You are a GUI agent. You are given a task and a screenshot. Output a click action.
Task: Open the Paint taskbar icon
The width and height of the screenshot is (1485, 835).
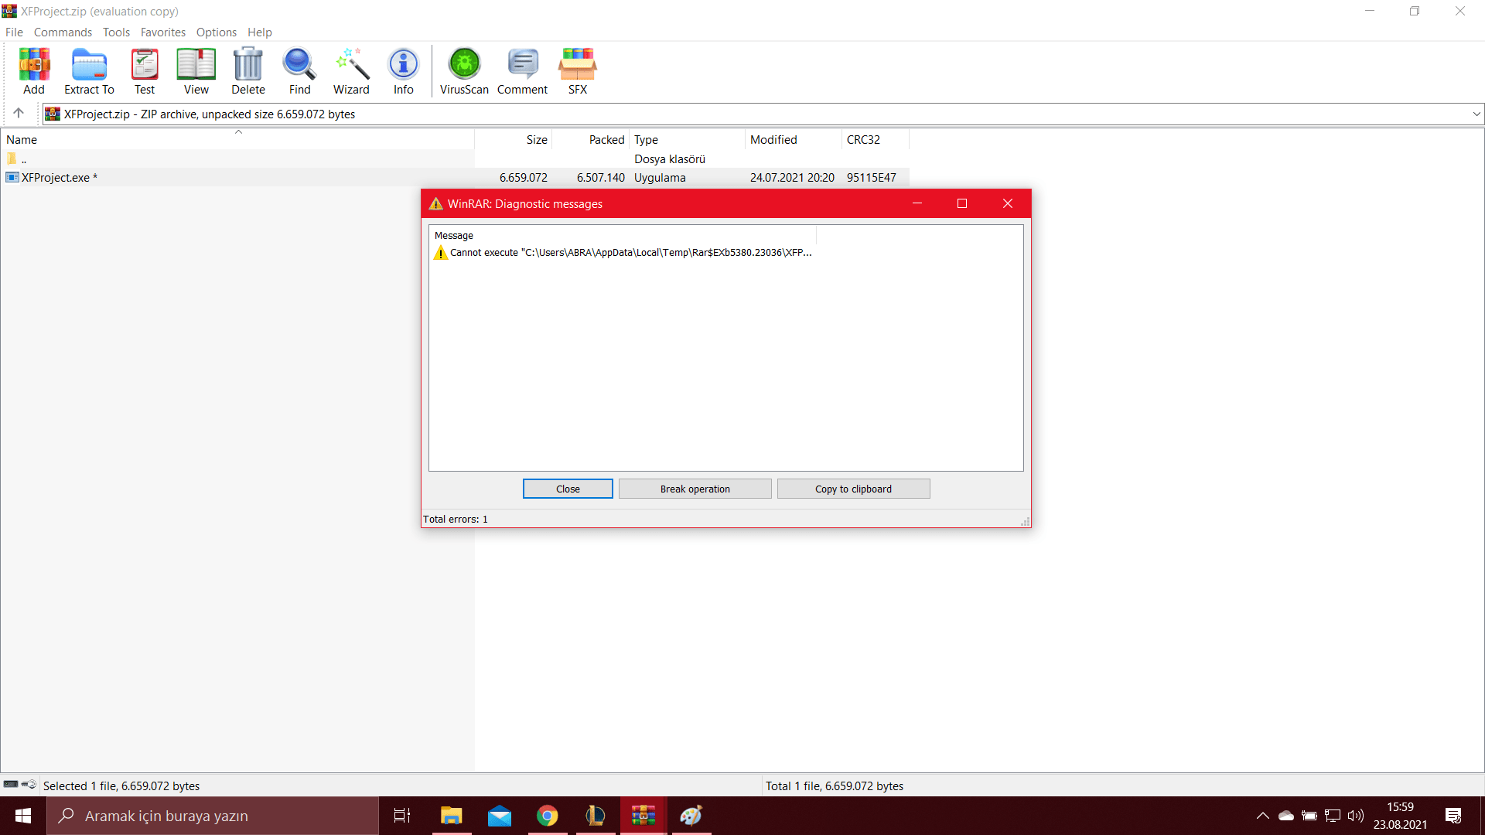[691, 816]
